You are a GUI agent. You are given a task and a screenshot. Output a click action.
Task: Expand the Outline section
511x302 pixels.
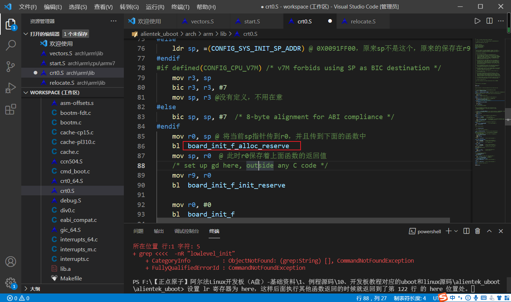[26, 289]
